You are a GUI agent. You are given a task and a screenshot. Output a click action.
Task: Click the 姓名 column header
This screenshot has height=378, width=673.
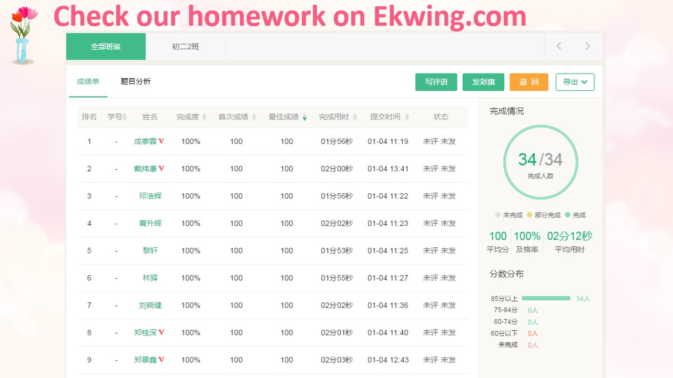[x=150, y=117]
